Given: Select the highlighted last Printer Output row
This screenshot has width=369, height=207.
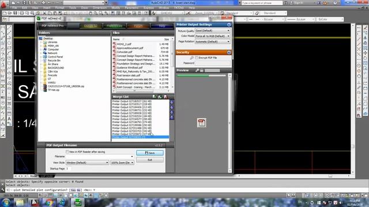Looking at the screenshot, I should tap(141, 137).
